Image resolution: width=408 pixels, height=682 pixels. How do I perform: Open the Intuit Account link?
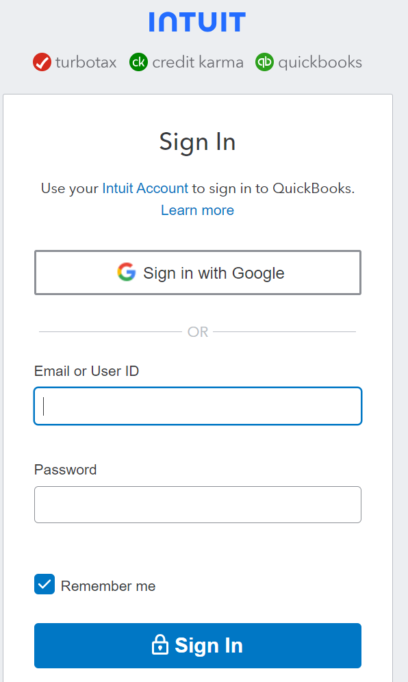click(145, 188)
